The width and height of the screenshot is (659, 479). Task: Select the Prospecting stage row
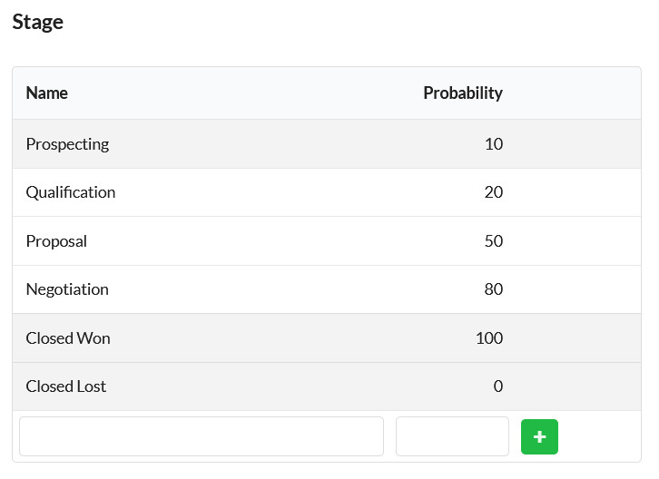click(327, 144)
